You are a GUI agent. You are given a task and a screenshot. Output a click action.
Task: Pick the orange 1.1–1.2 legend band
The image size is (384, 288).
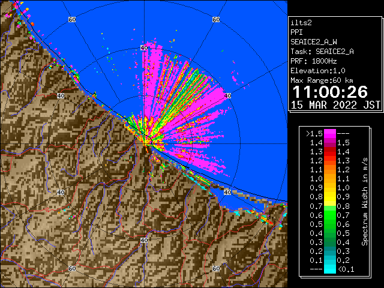(330, 170)
